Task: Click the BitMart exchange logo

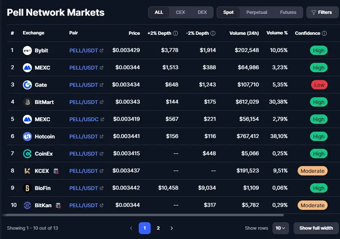Action: (x=27, y=102)
